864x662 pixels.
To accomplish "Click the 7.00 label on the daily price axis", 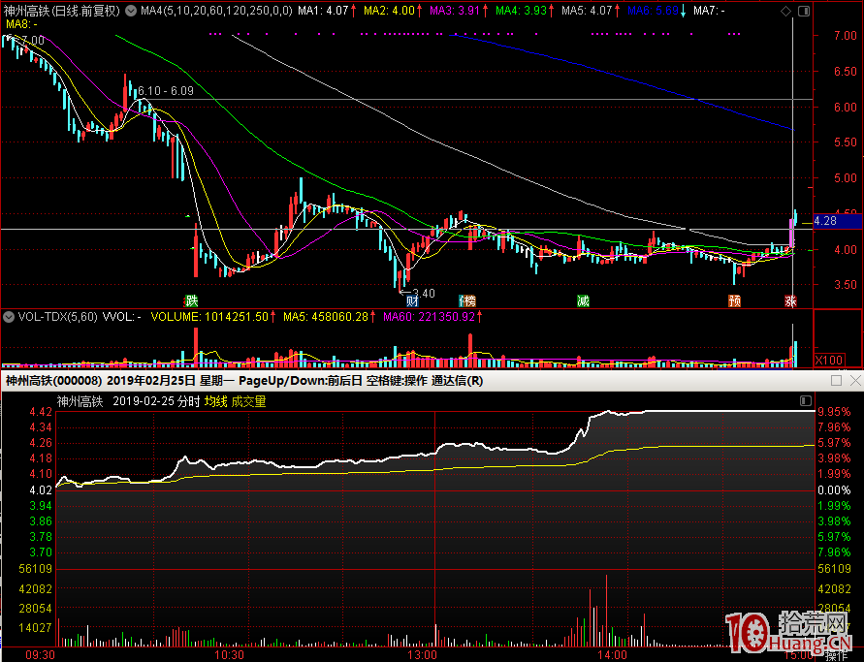I will pyautogui.click(x=846, y=36).
